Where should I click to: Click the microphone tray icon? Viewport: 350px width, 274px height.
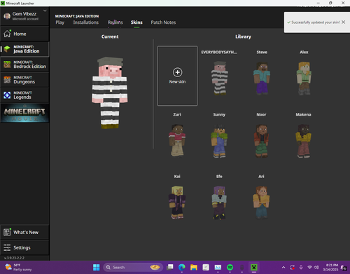pyautogui.click(x=301, y=267)
